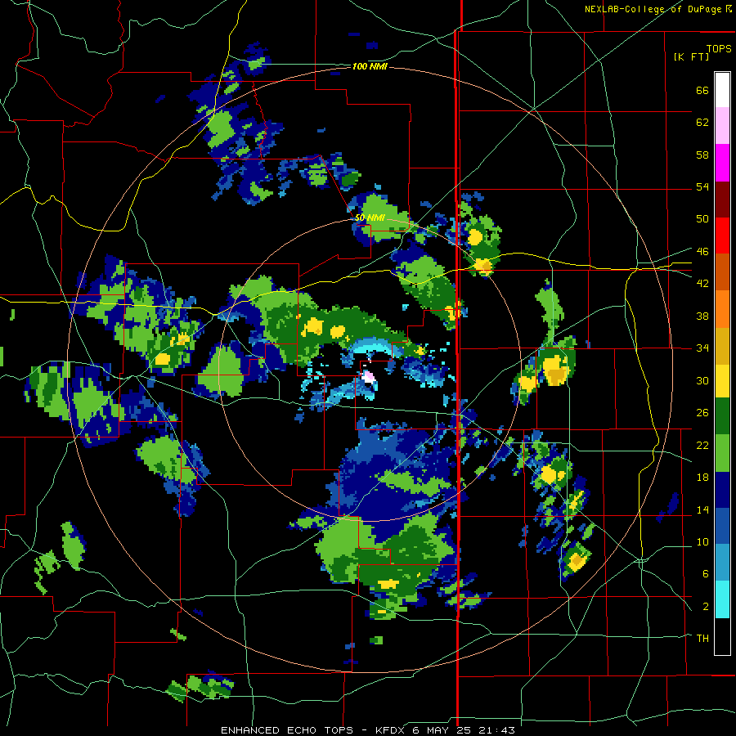Click the 58 scale value
This screenshot has width=736, height=736.
[702, 155]
